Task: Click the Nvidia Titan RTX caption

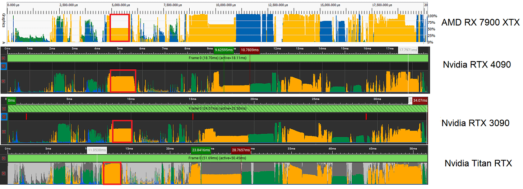Action: pyautogui.click(x=478, y=163)
